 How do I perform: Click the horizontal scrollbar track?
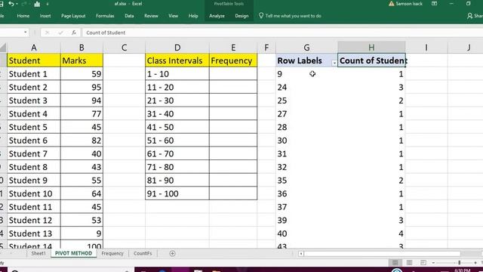[x=382, y=254]
